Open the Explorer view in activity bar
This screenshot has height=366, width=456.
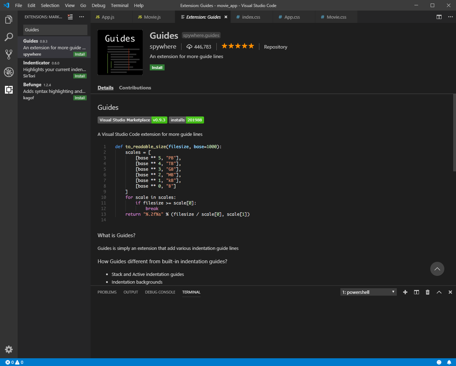9,20
